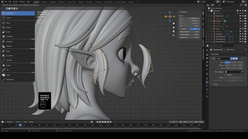
Task: Open the Add Modifier dropdown
Action: [228, 54]
